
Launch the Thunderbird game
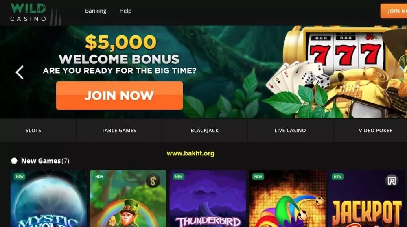pos(208,199)
